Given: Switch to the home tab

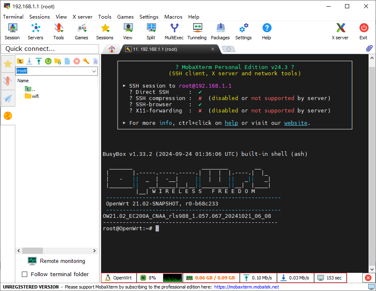Looking at the screenshot, I should [x=112, y=49].
